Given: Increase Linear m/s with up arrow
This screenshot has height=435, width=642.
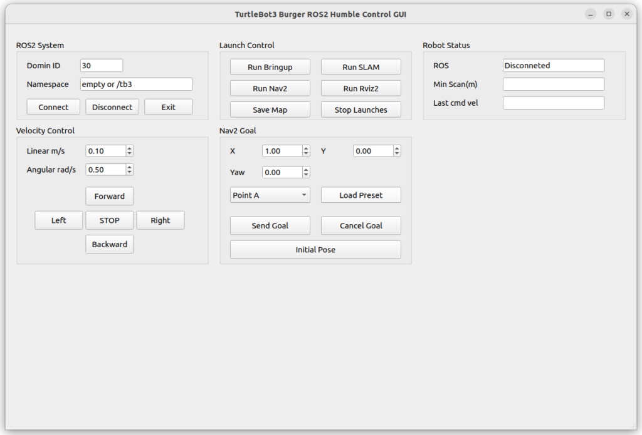Looking at the screenshot, I should click(x=129, y=148).
